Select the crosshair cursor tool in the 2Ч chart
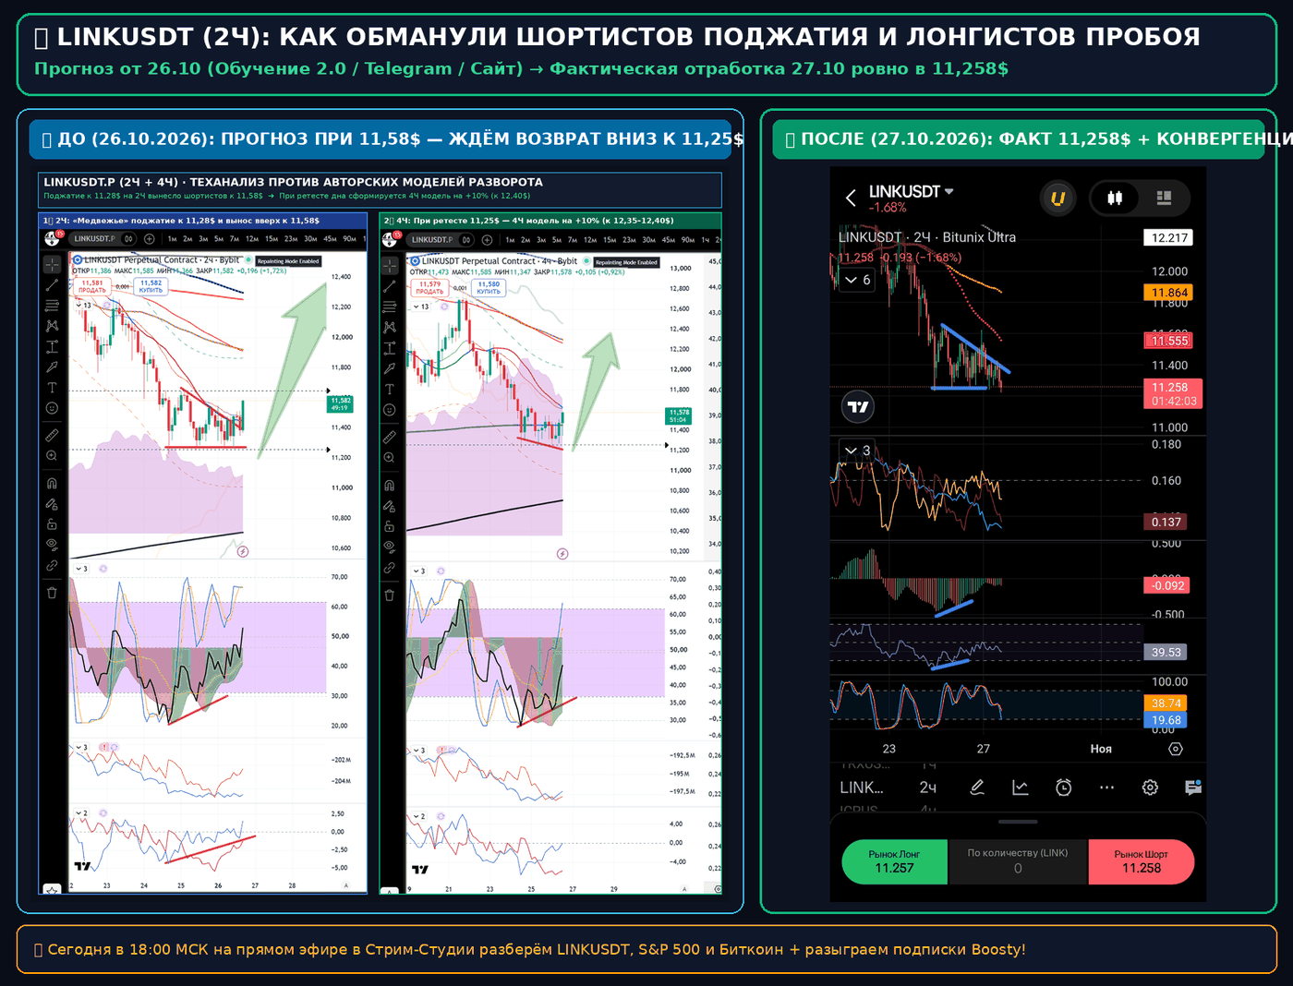1293x986 pixels. tap(52, 265)
